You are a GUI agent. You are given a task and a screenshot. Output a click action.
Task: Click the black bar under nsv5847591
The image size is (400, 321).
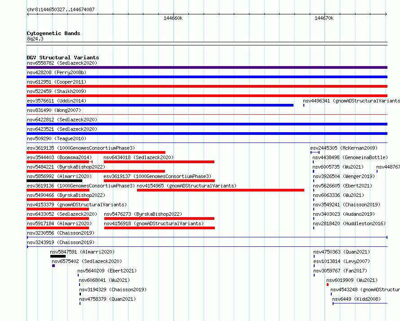[58, 256]
